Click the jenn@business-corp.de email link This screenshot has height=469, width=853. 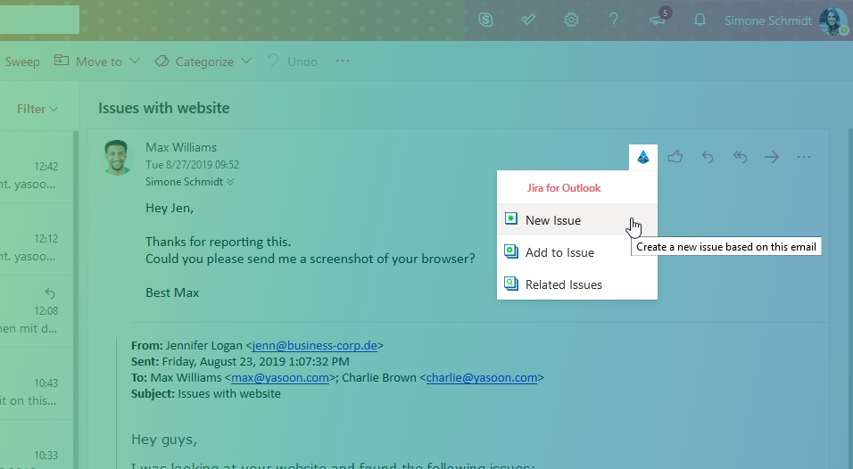coord(315,345)
